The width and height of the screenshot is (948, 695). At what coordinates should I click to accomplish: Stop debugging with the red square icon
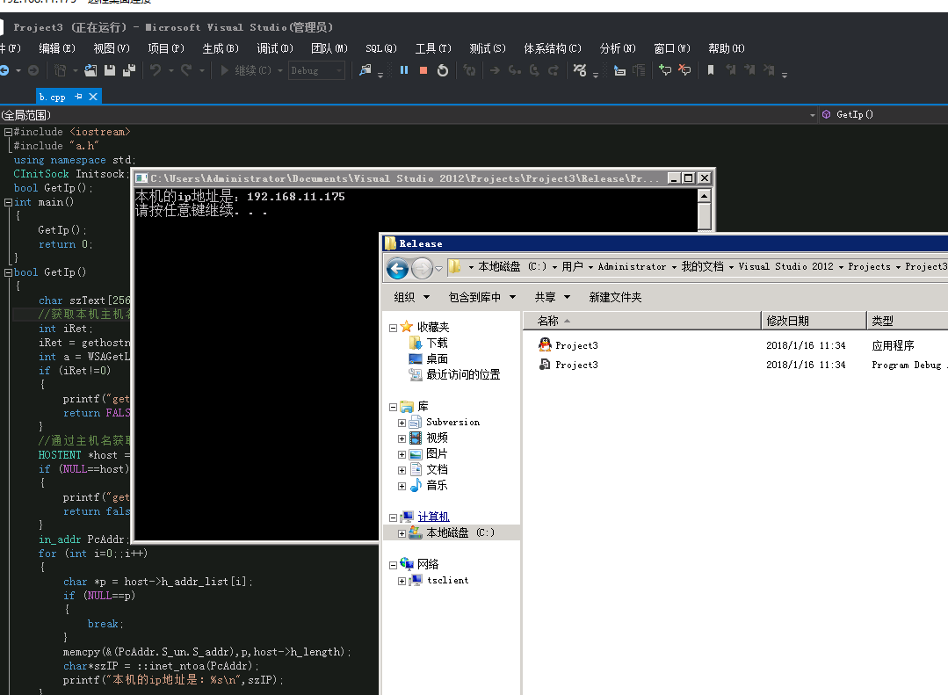point(423,70)
